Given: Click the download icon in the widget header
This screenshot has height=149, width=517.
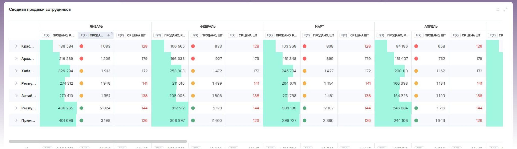Looking at the screenshot, I should tap(498, 9).
